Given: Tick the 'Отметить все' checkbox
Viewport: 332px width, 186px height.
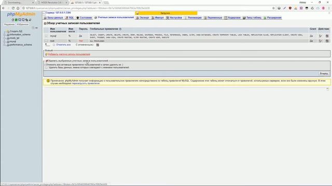Looking at the screenshot, I should point(54,45).
